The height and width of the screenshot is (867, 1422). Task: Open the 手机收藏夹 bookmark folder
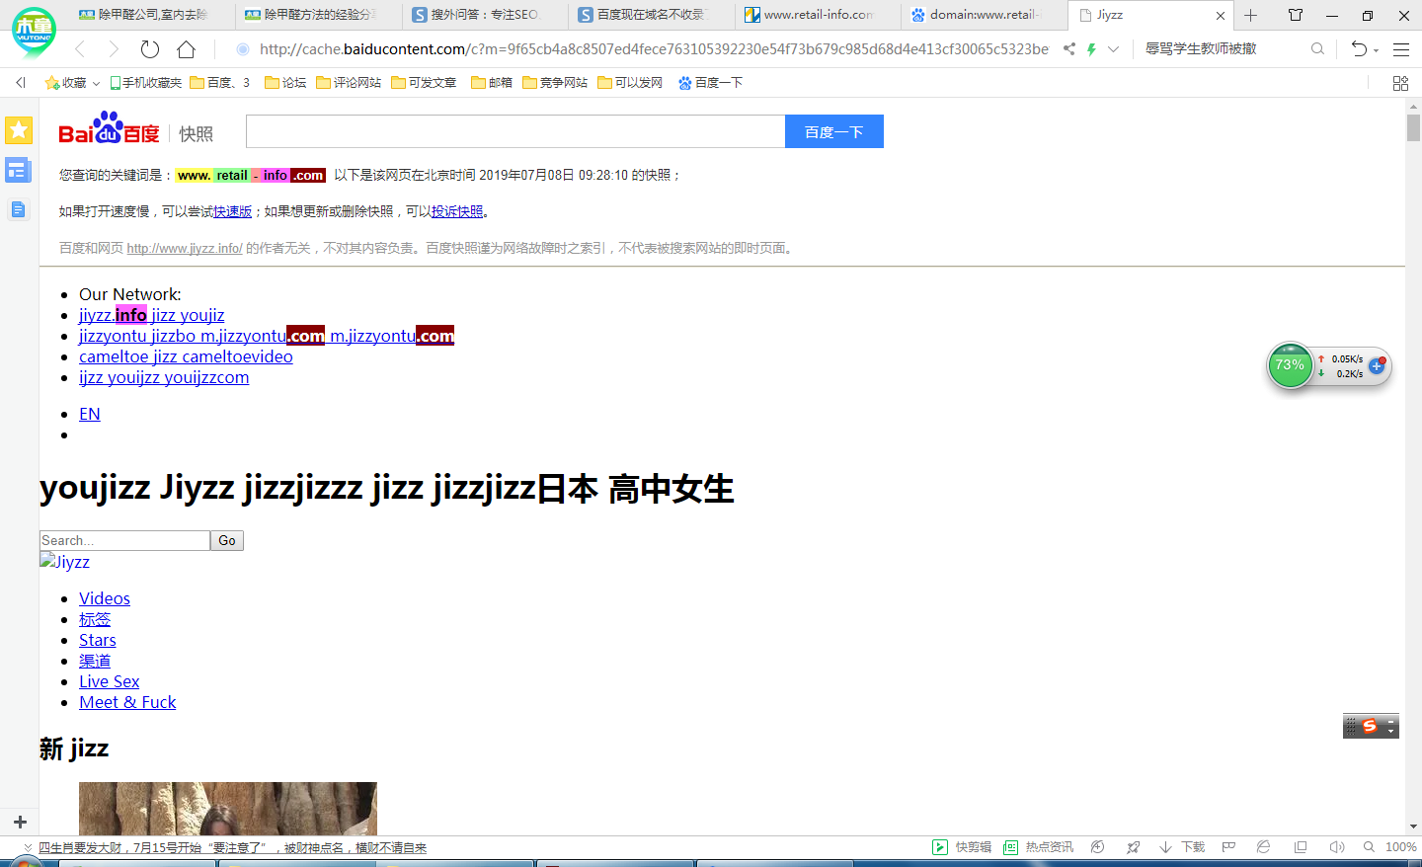(145, 83)
